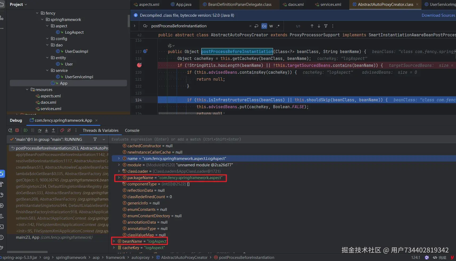This screenshot has width=456, height=261.
Task: Open search history magnifier
Action: 145,26
